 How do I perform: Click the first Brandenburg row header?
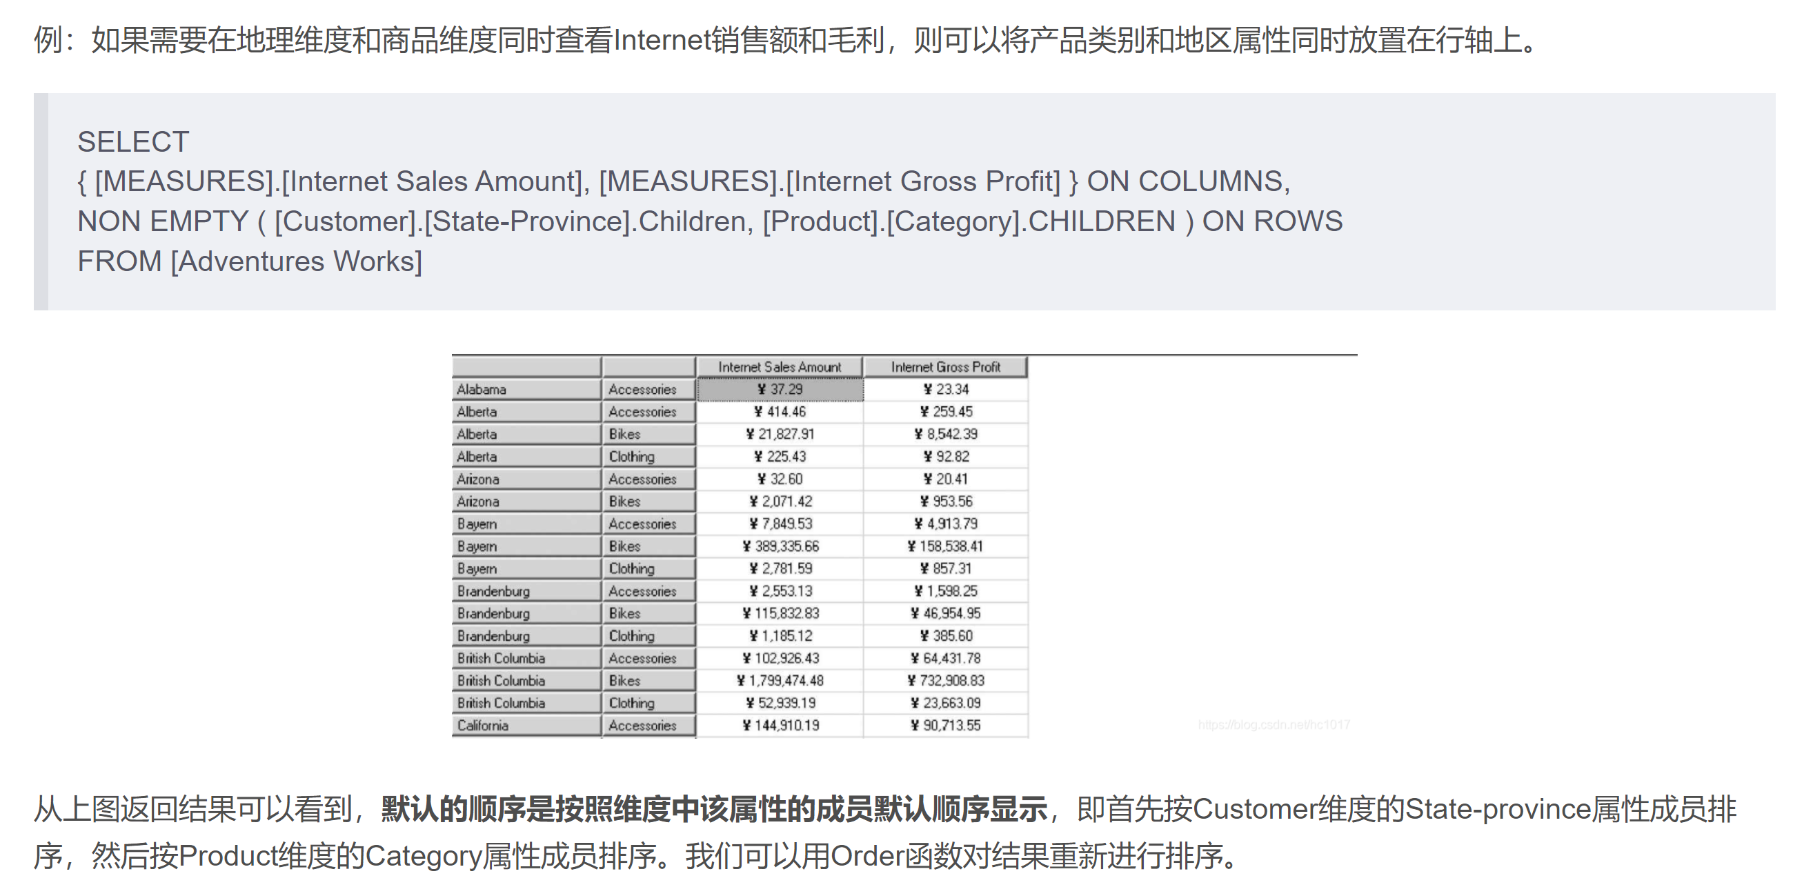[525, 591]
